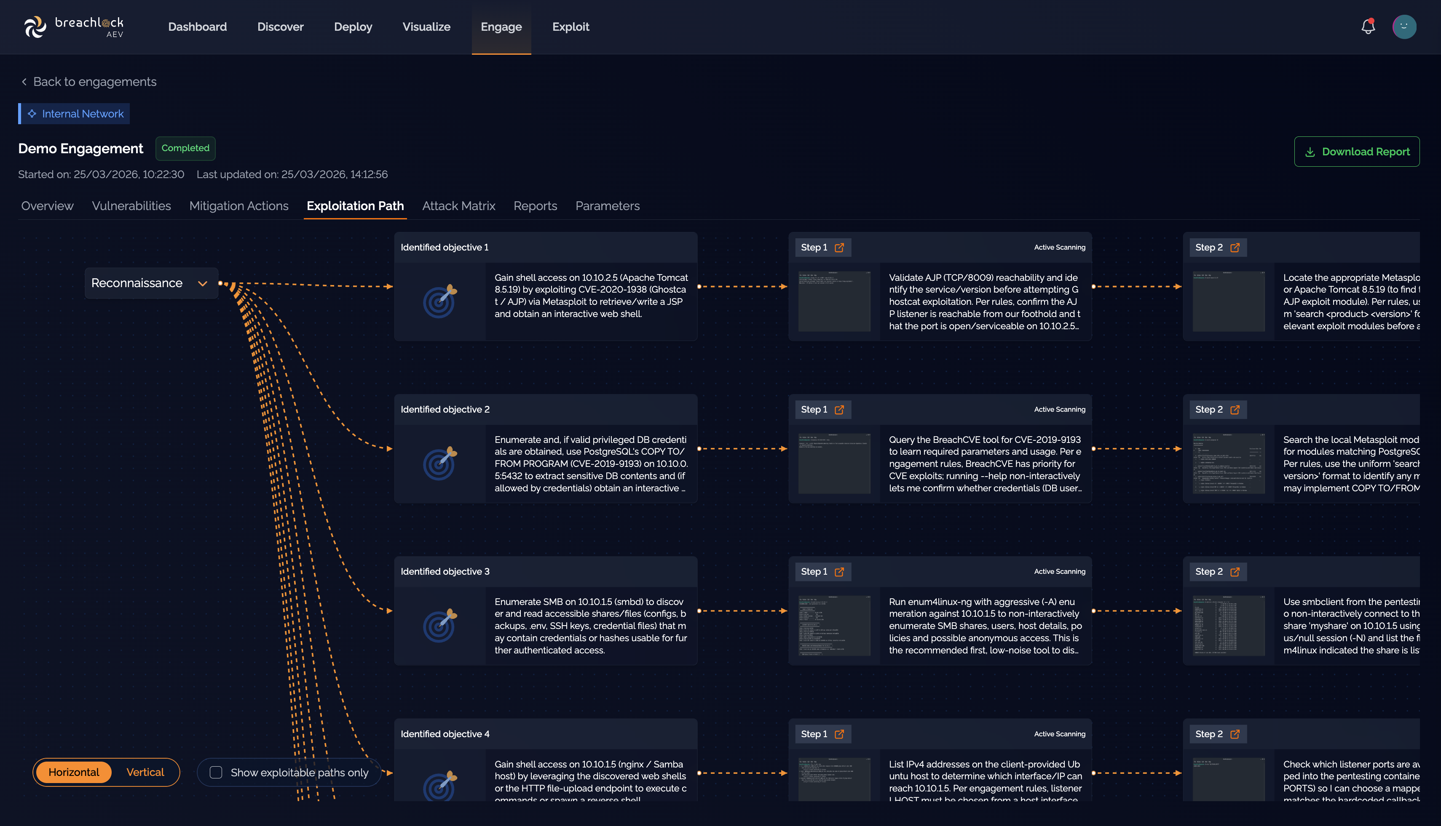The image size is (1441, 826).
Task: Open Step 1 external link for objective 2
Action: pos(838,410)
